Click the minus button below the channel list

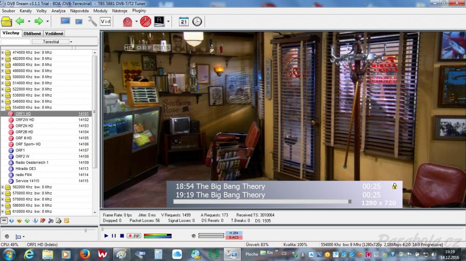[4, 221]
